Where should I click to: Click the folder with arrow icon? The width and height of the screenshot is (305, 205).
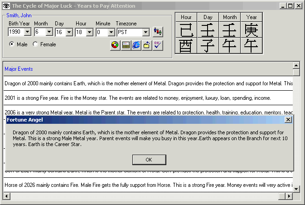pos(147,45)
